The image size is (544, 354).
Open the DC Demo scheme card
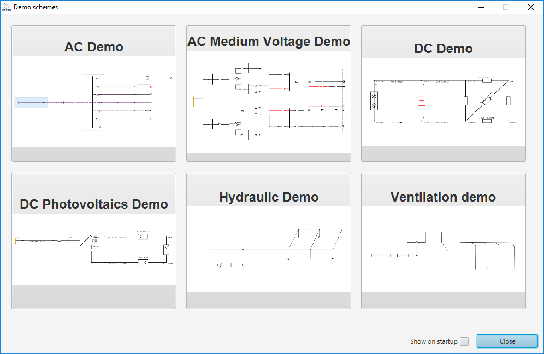coord(444,93)
